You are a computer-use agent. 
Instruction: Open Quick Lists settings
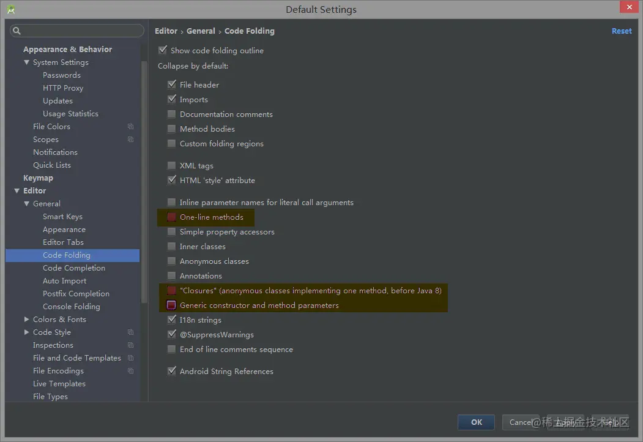51,165
